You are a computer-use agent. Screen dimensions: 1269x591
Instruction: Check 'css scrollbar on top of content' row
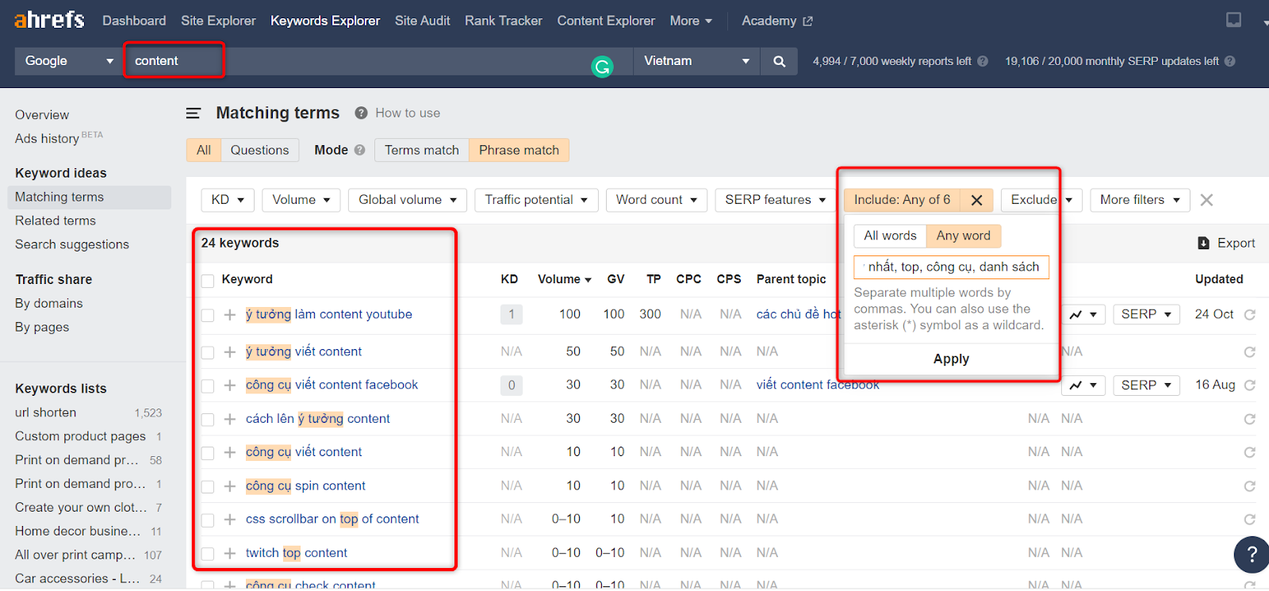[208, 520]
